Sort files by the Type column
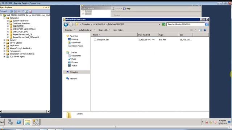Image resolution: width=232 pixels, height=130 pixels. (x=168, y=35)
